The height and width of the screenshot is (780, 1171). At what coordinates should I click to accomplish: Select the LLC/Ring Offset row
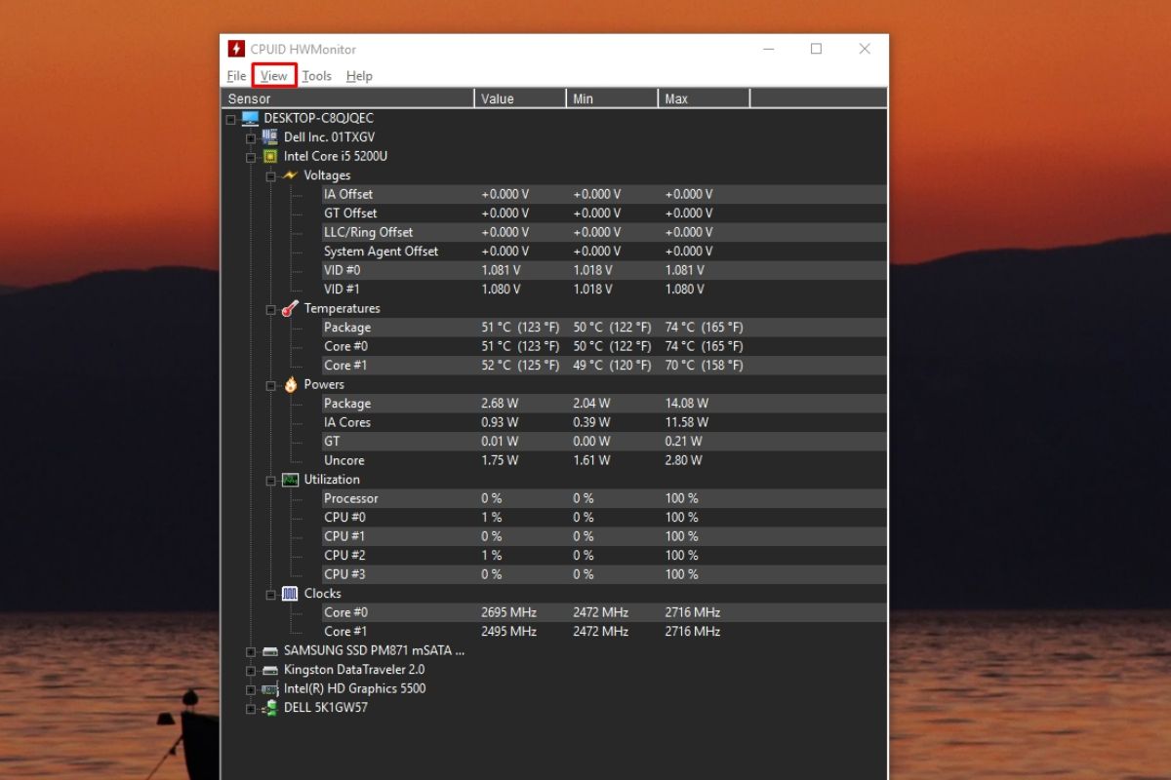(x=604, y=232)
